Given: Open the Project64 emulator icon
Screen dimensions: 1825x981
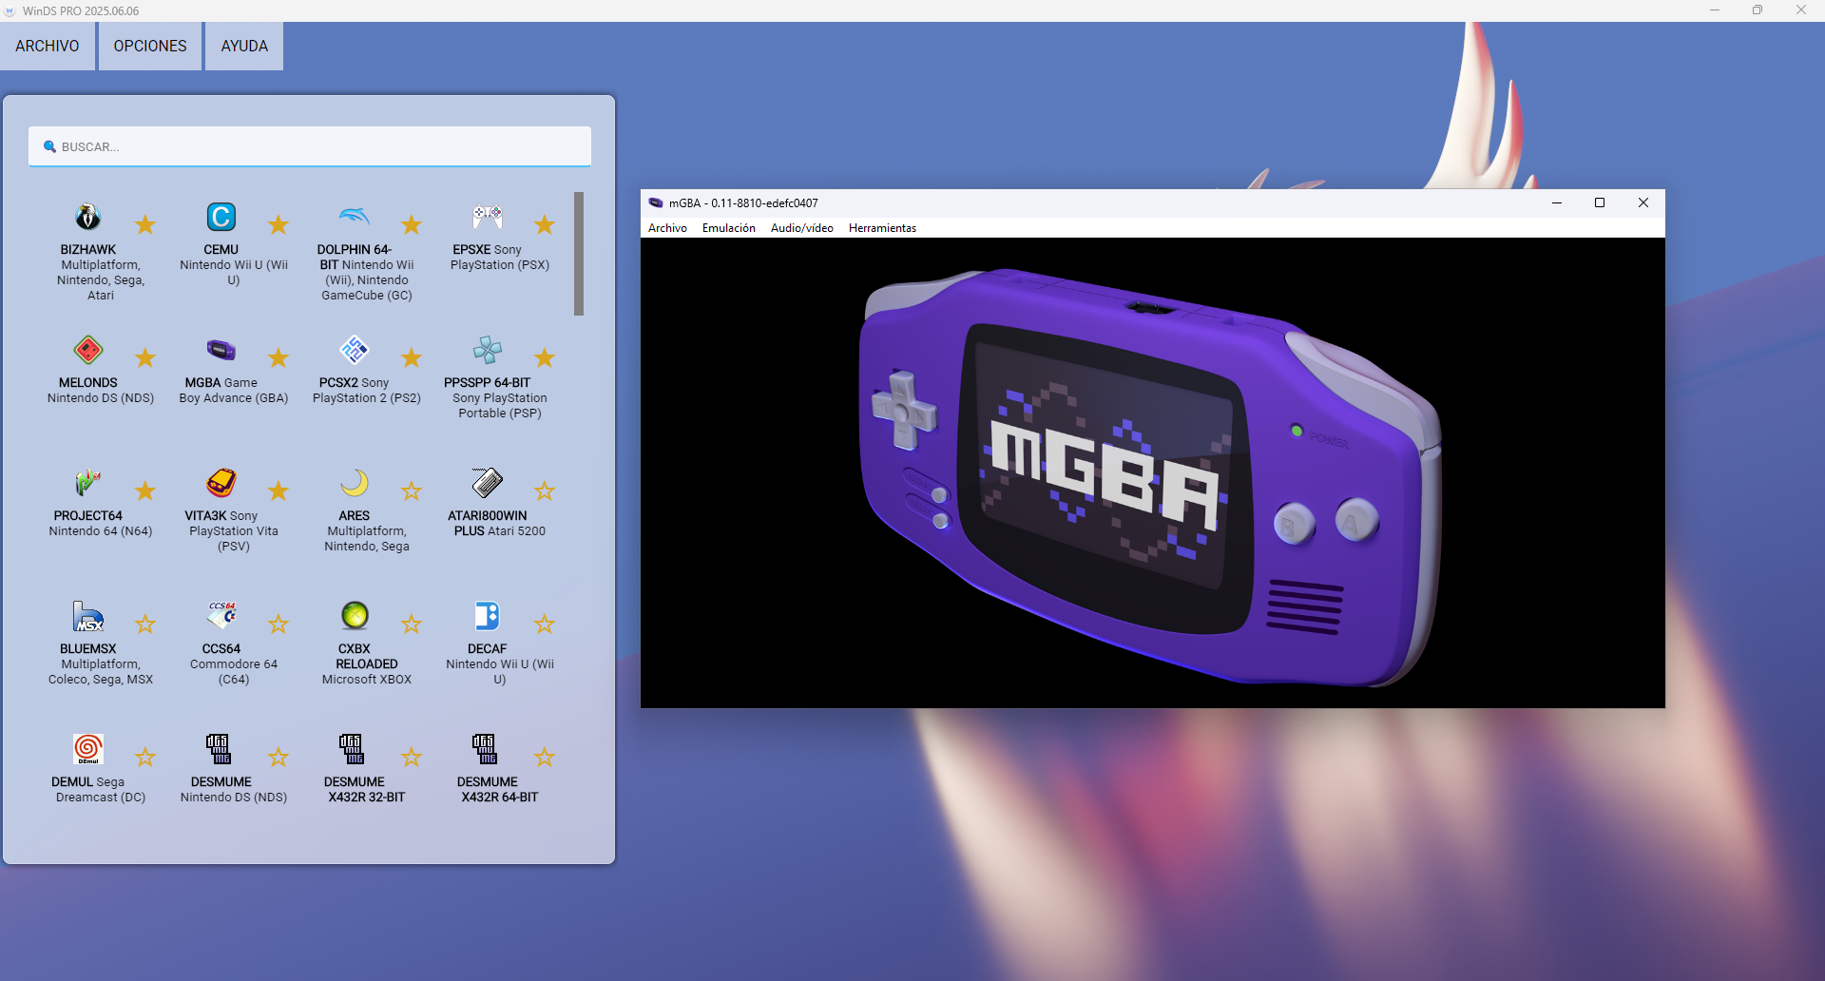Looking at the screenshot, I should tap(88, 483).
